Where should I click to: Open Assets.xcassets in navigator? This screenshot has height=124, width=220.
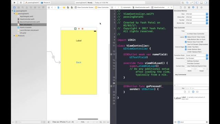[26, 28]
